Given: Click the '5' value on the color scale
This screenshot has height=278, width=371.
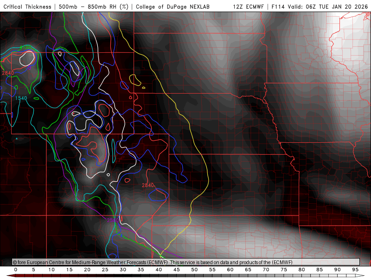Looking at the screenshot, I should [33, 270].
